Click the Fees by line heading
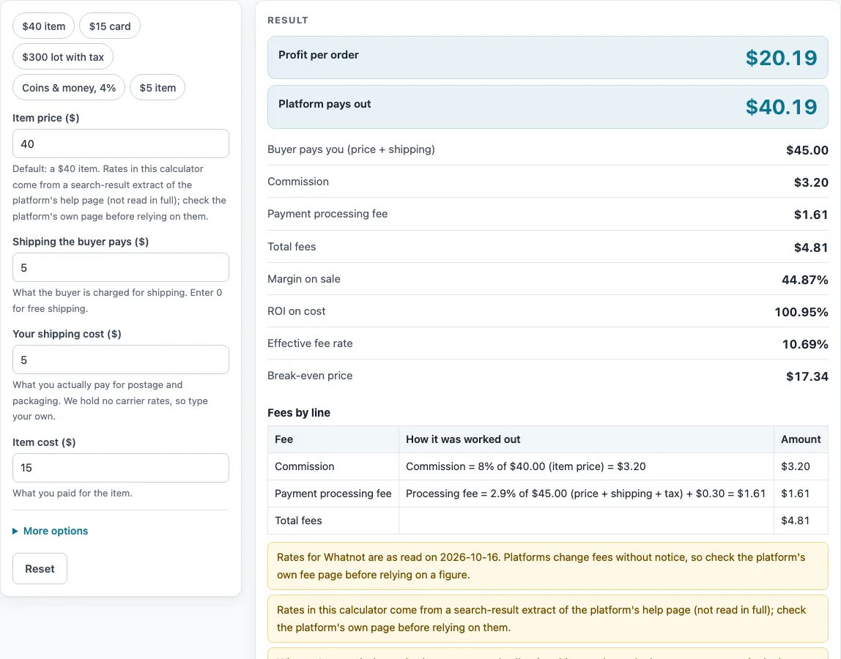This screenshot has width=841, height=659. coord(299,413)
